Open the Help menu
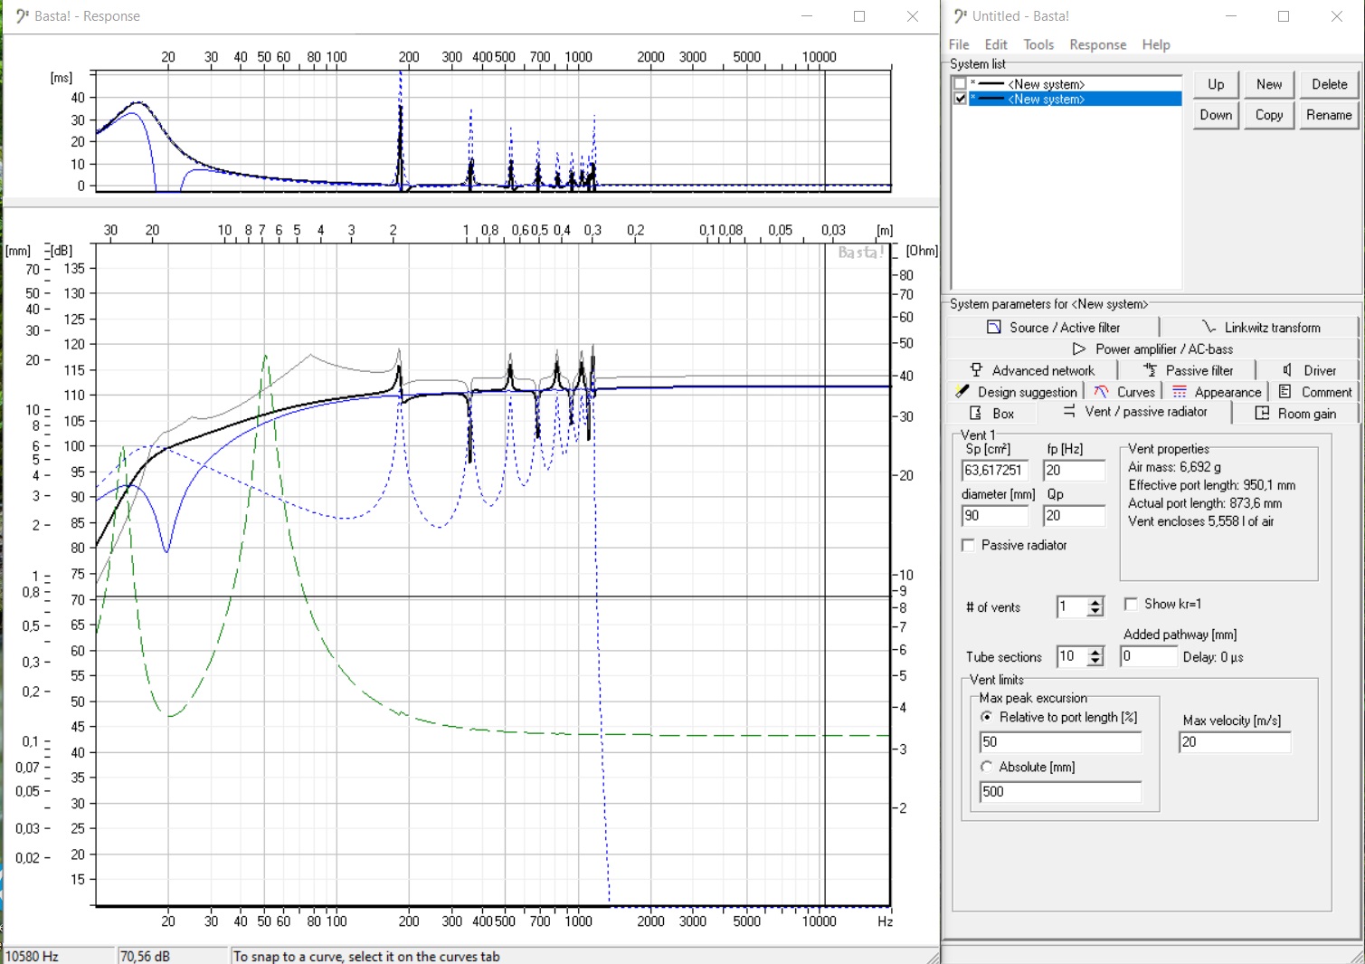The height and width of the screenshot is (964, 1365). click(x=1156, y=44)
